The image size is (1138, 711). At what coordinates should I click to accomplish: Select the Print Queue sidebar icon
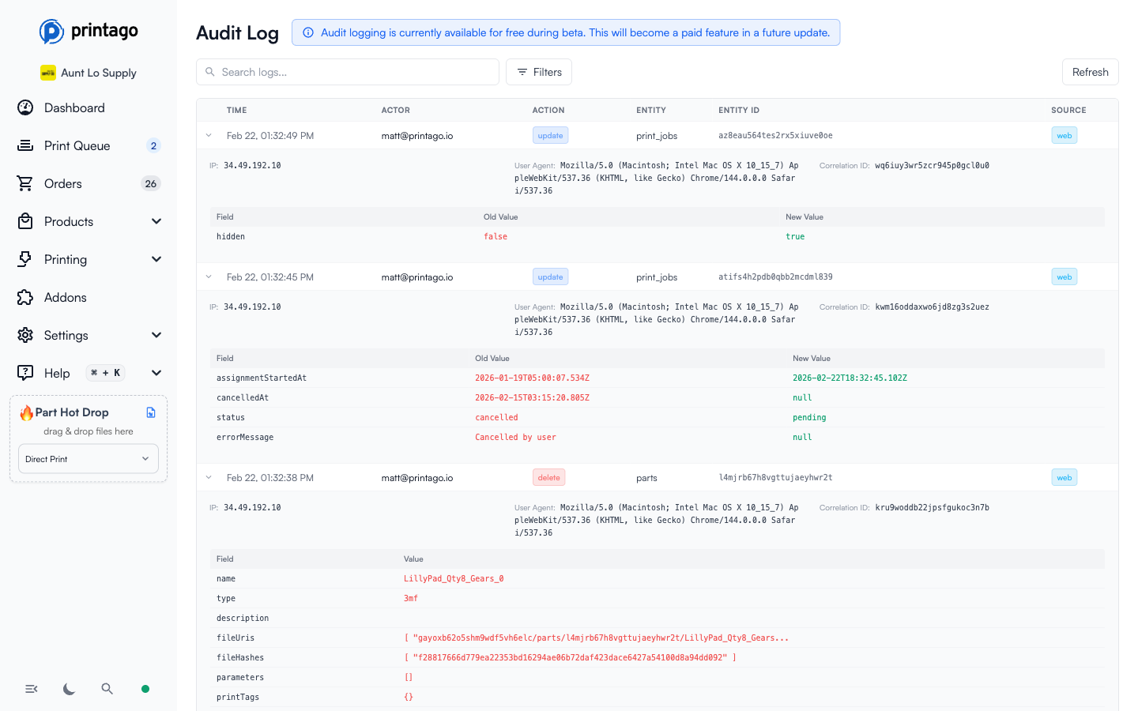[24, 145]
